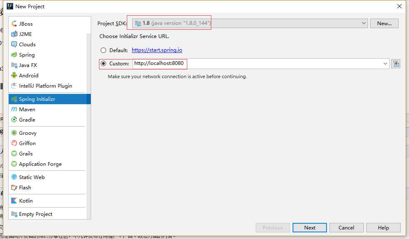Click the New... SDK button
Image resolution: width=409 pixels, height=239 pixels.
coord(384,24)
